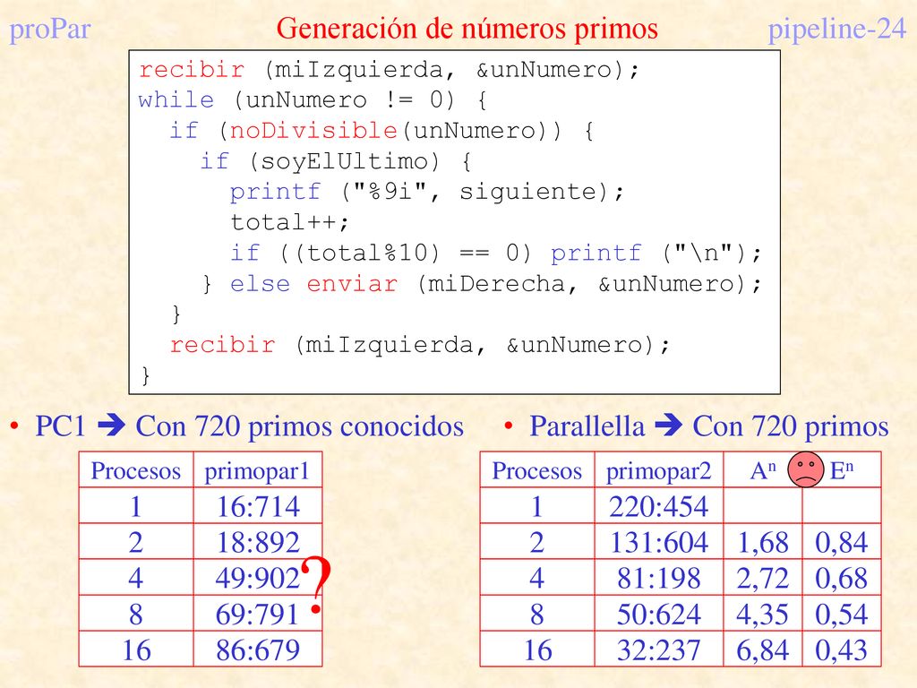
Task: Click the while (unNumero != 0) line
Action: 313,100
